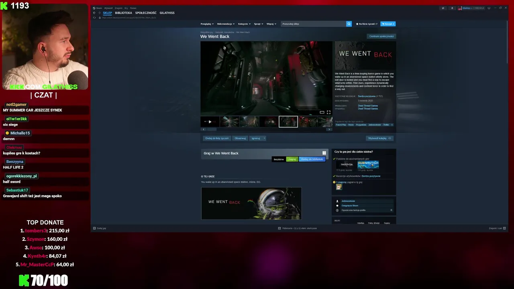This screenshot has height=289, width=514.
Task: Open the big picture monitor icon
Action: [x=490, y=8]
